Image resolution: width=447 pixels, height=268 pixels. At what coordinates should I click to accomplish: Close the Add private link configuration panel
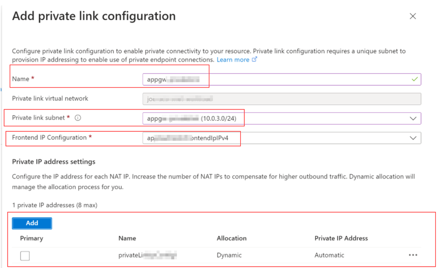tap(413, 16)
